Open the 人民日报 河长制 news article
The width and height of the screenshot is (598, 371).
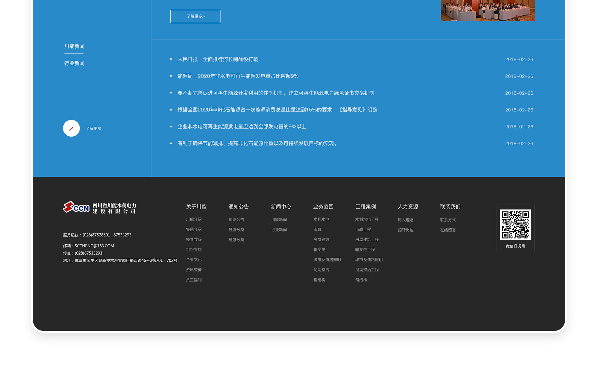tap(218, 59)
